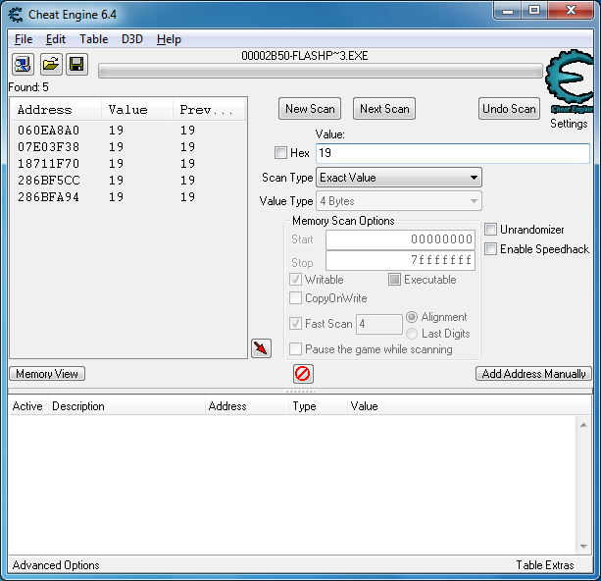Viewport: 601px width, 581px height.
Task: Select result address 18711F70
Action: (x=49, y=164)
